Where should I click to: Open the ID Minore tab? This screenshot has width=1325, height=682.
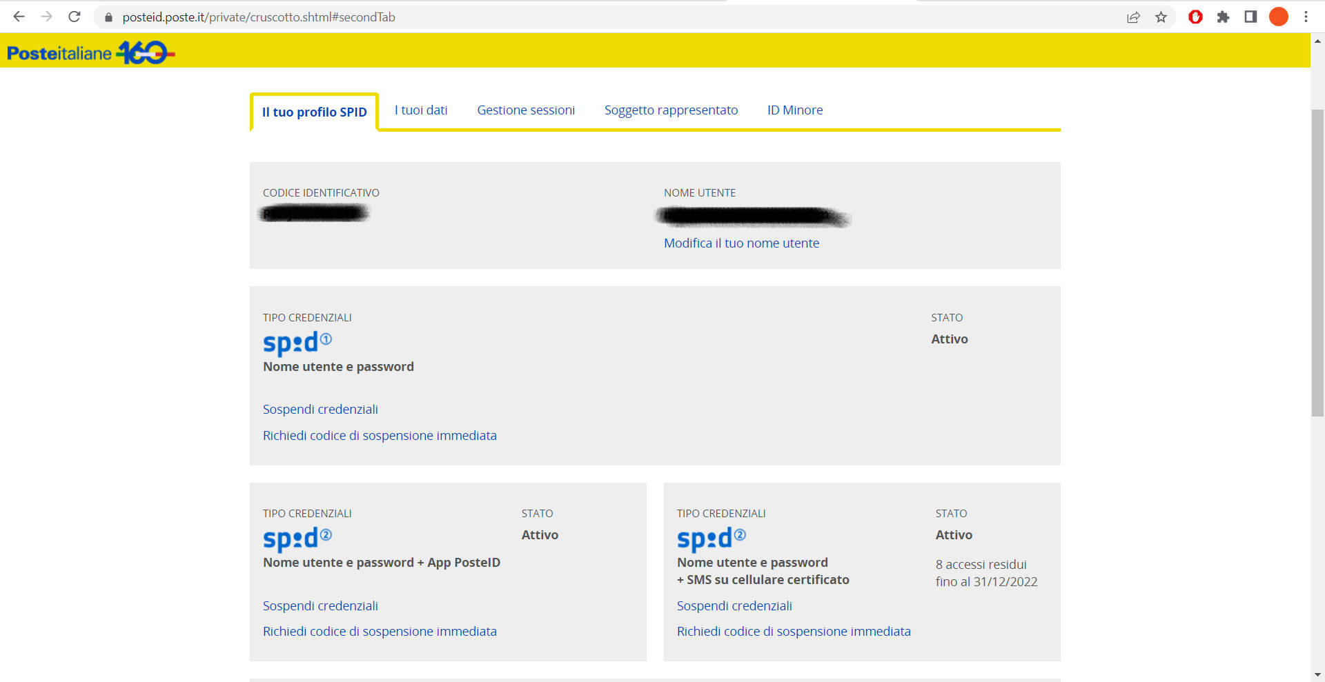point(795,110)
